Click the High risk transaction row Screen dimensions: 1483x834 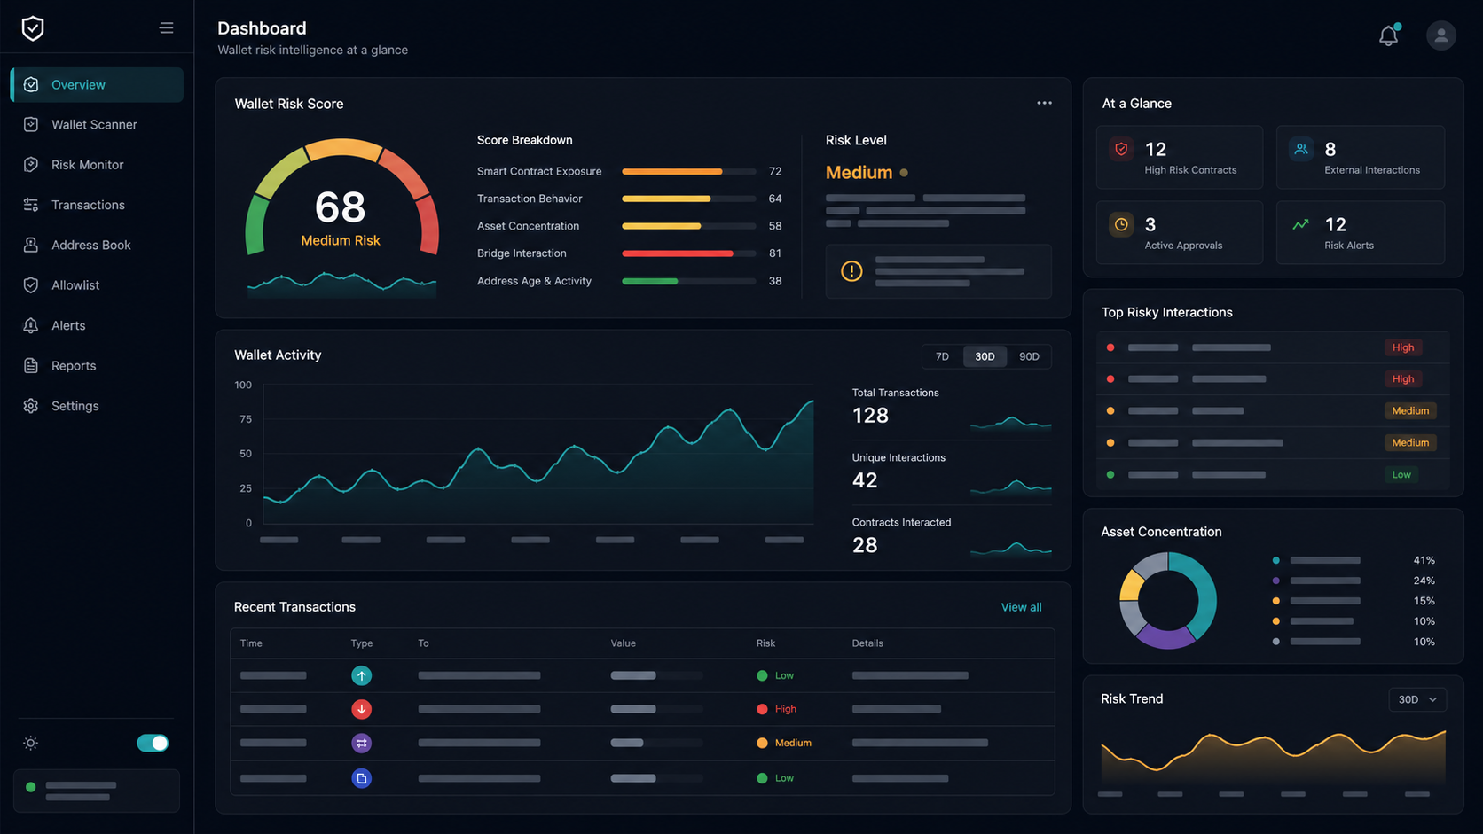642,709
